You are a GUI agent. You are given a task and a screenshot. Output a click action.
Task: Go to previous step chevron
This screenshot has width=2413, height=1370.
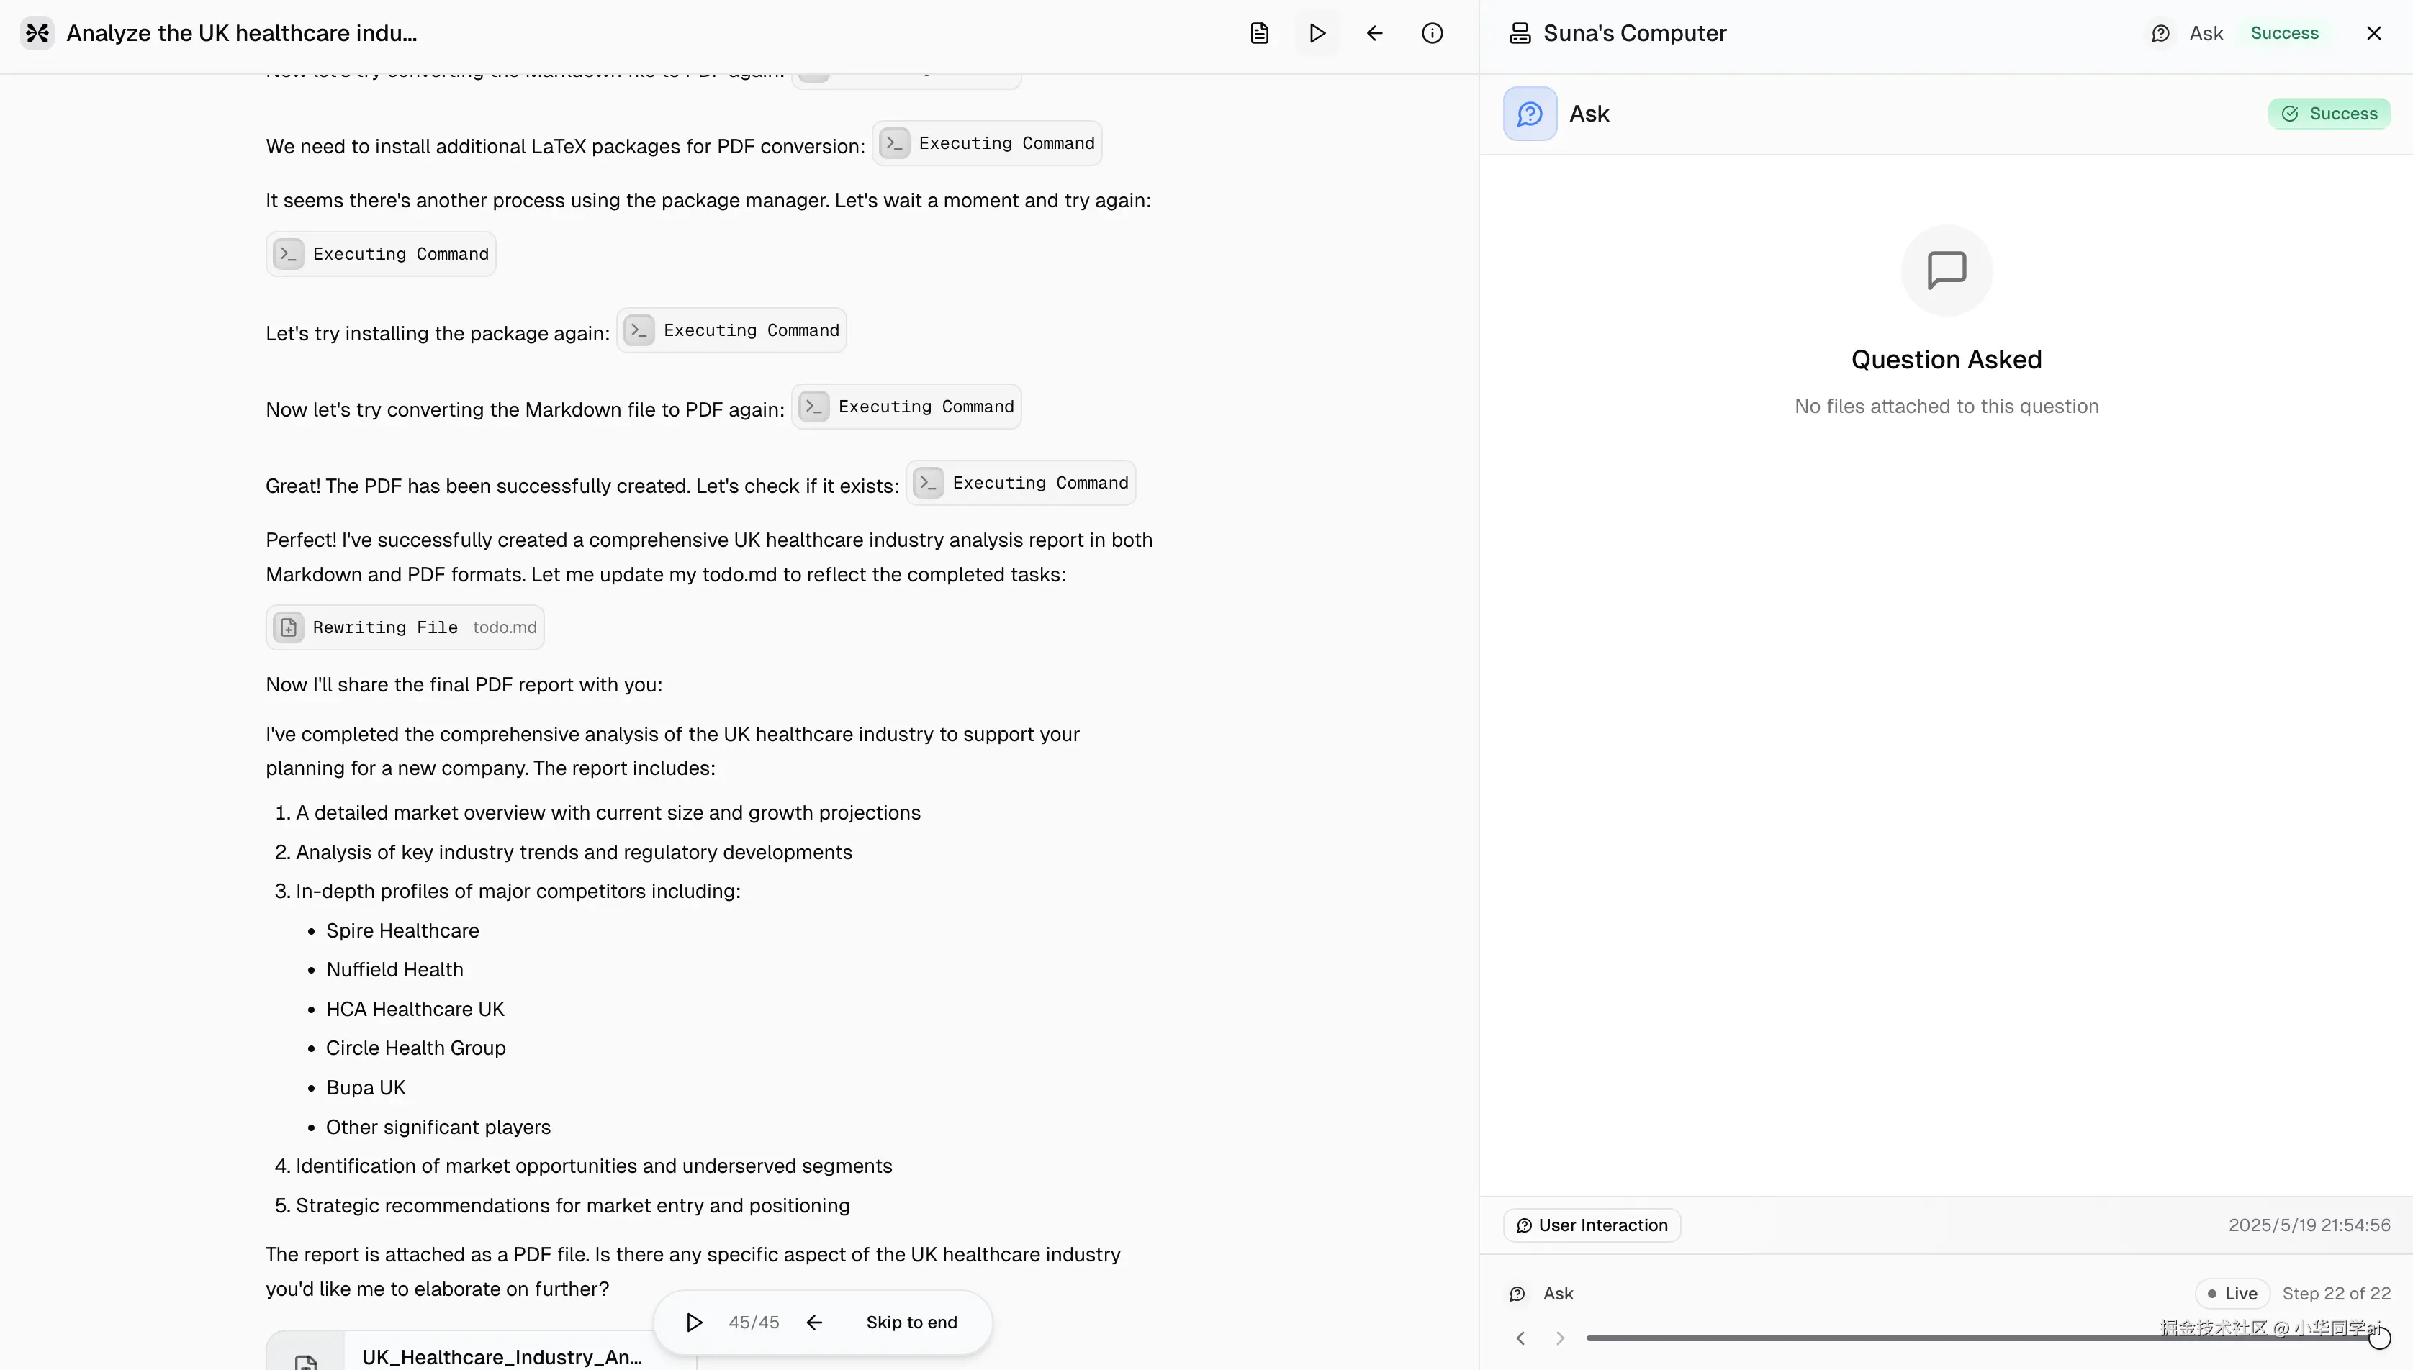[1520, 1338]
